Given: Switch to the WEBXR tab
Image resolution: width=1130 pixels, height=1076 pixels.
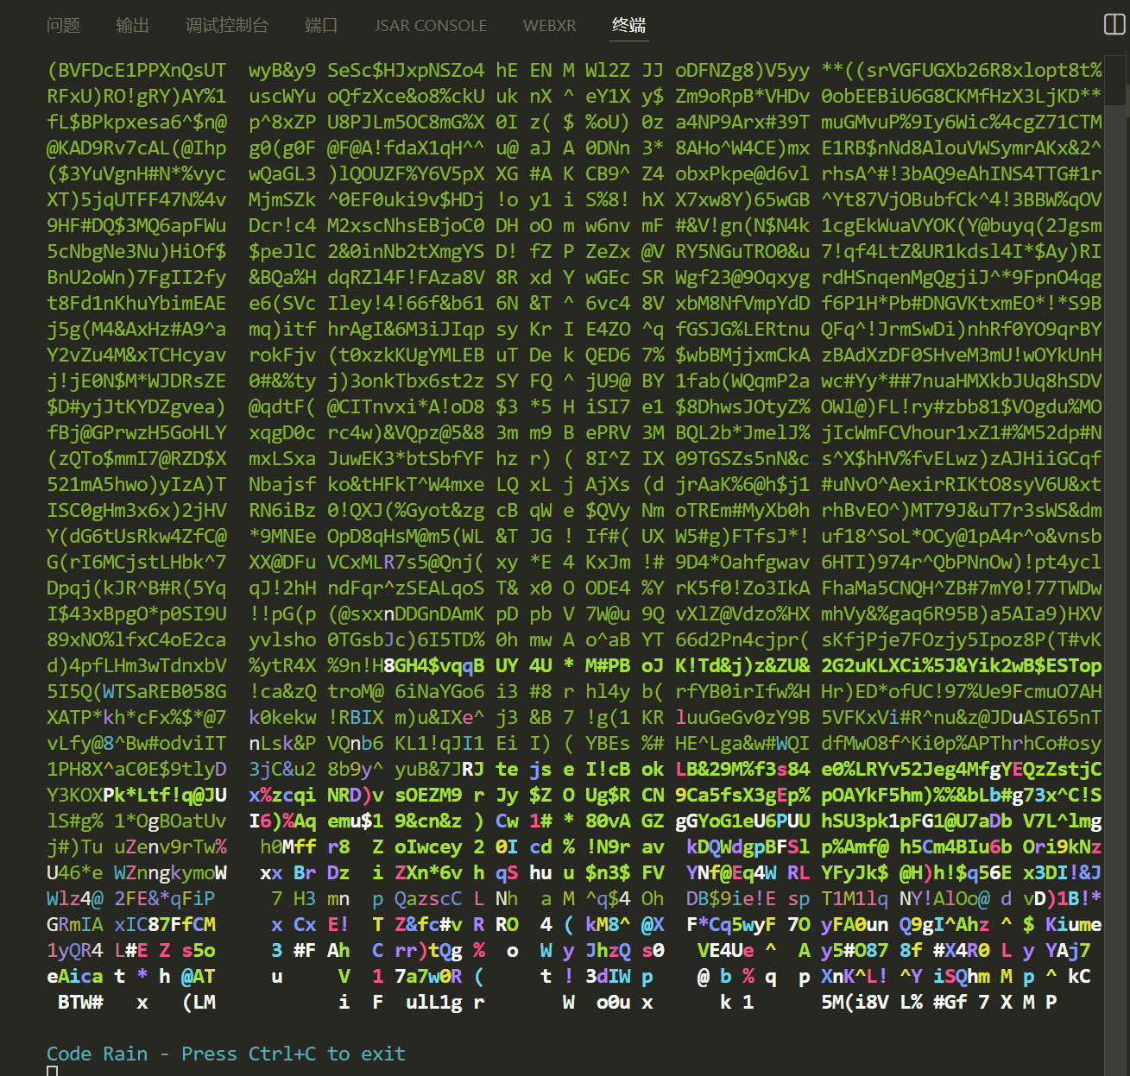Looking at the screenshot, I should (549, 26).
